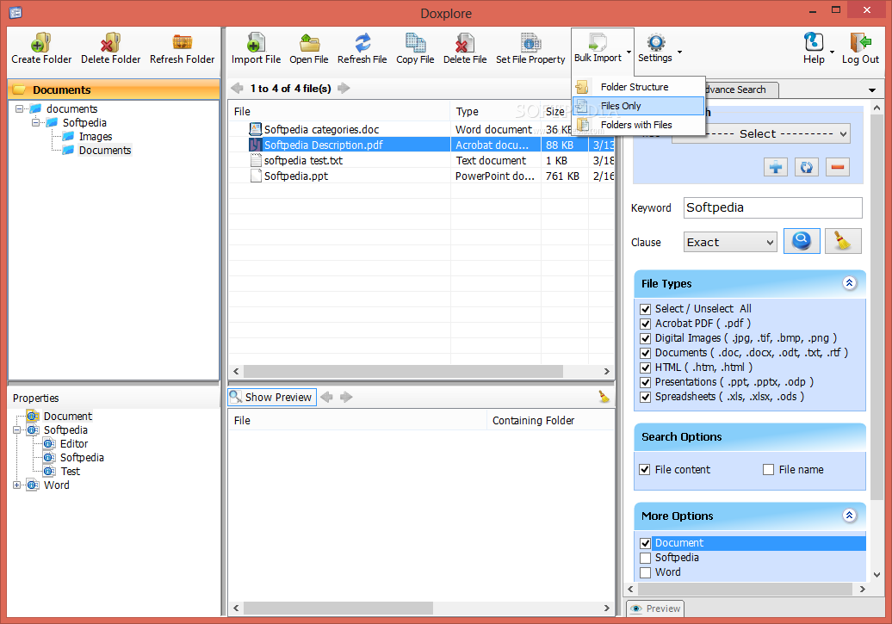Toggle Select / Unselect All checkbox
The image size is (892, 624).
coord(645,309)
